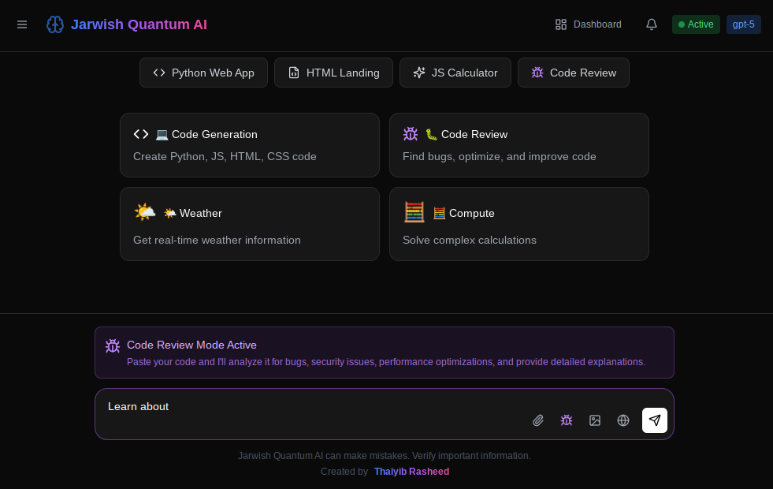Screen dimensions: 773x489
Task: Open the image upload icon
Action: click(x=595, y=420)
